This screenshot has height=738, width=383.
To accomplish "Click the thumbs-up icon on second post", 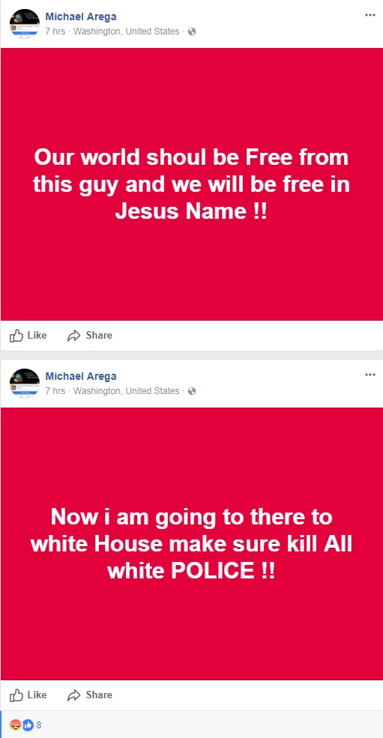I will (x=16, y=695).
